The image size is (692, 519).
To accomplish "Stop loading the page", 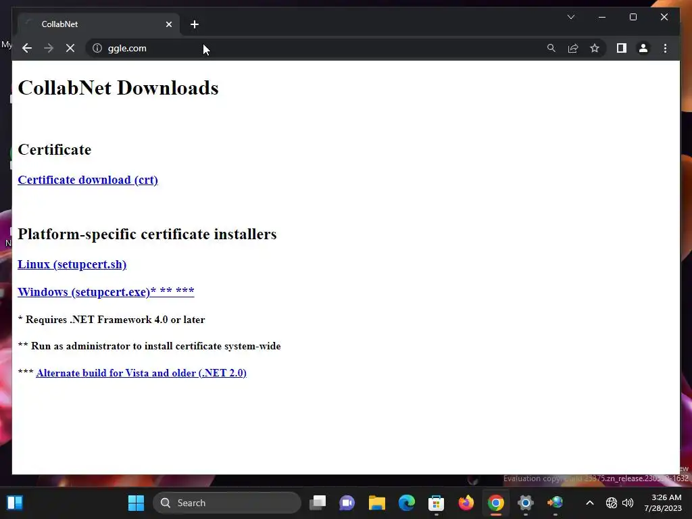I will [70, 48].
